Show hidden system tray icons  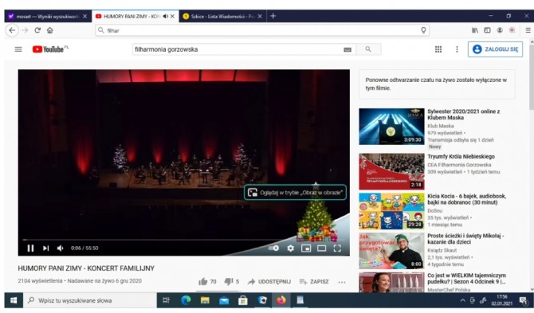click(x=462, y=300)
